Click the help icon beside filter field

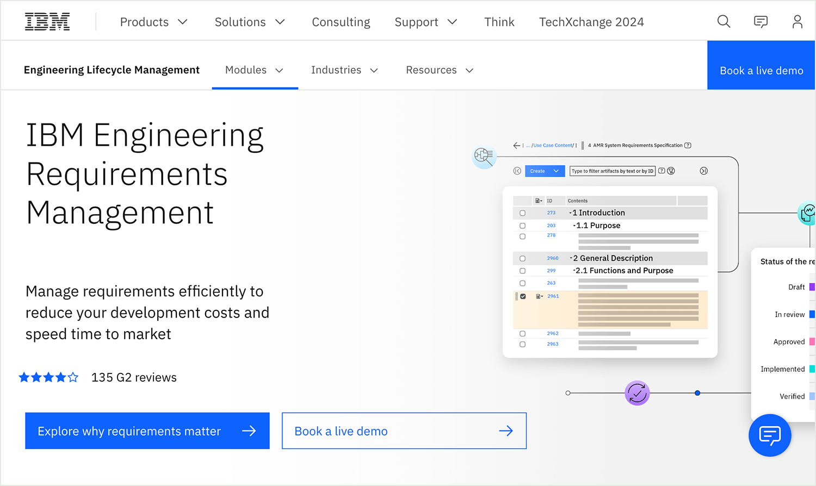662,171
